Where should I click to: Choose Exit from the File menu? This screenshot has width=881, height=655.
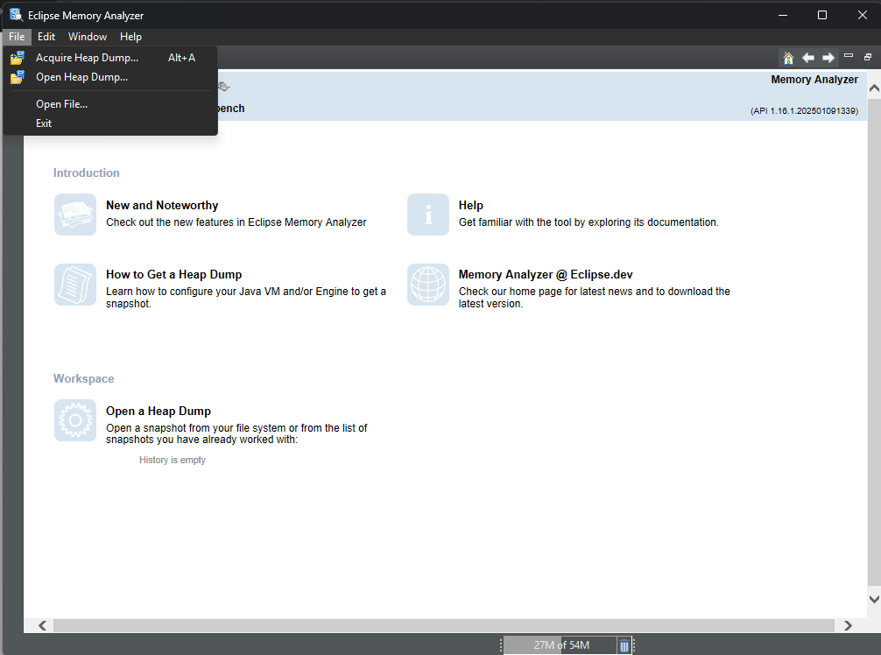(x=44, y=123)
